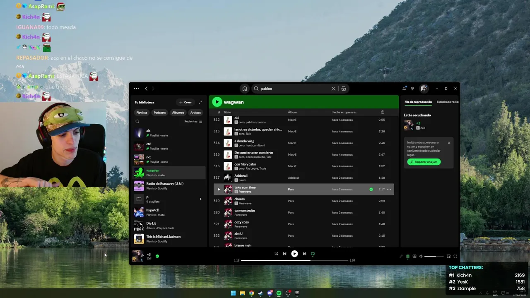
Task: Switch to Escuchado recientemente tab
Action: (x=448, y=102)
